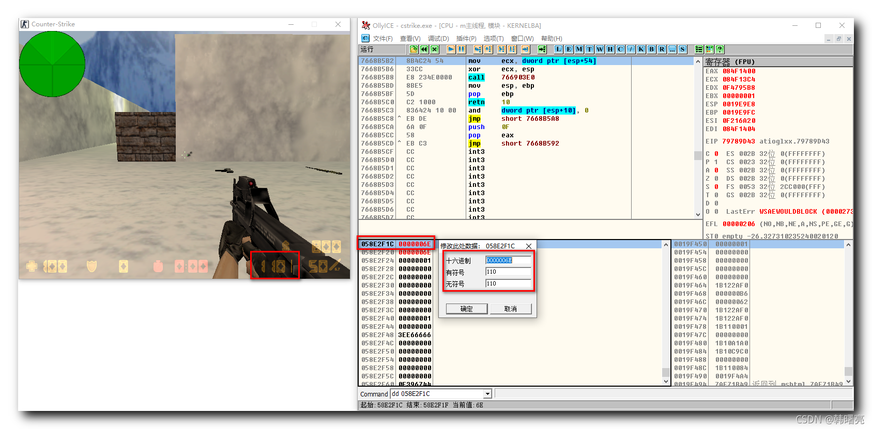Click the Pause execution toolbar icon
Image resolution: width=872 pixels, height=429 pixels.
click(461, 49)
